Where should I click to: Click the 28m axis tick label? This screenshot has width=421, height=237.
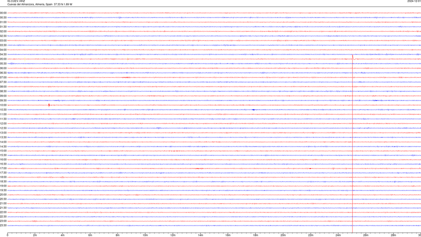393,235
